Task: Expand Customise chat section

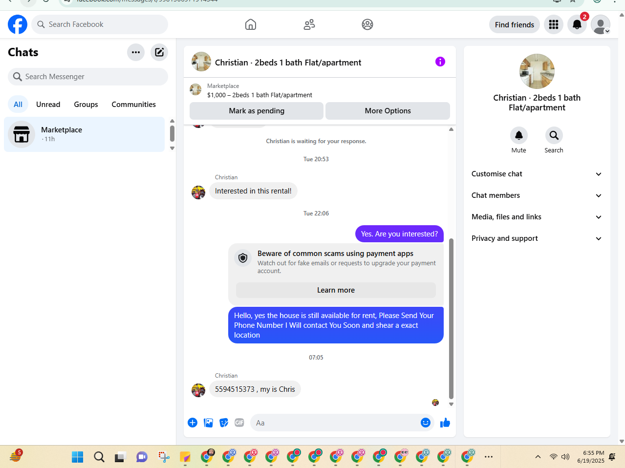Action: (x=537, y=174)
